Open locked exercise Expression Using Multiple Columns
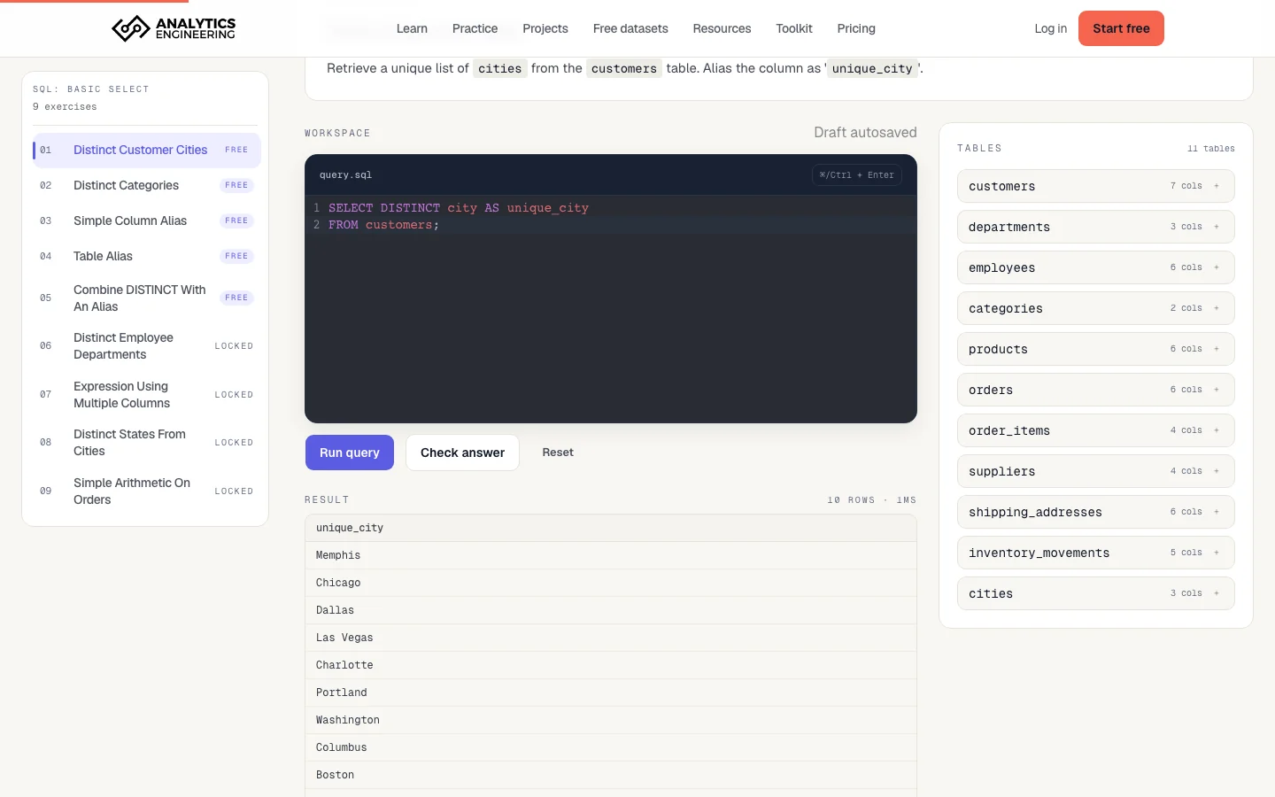Screen dimensions: 1275x797 point(147,394)
